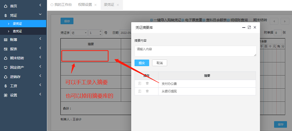This screenshot has width=292, height=131.
Task: Click the 期末结转 link in the toolbar
Action: [260, 20]
